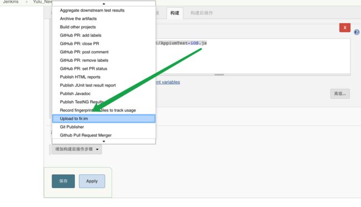Click the Apply button
Image resolution: width=361 pixels, height=207 pixels.
(x=92, y=181)
